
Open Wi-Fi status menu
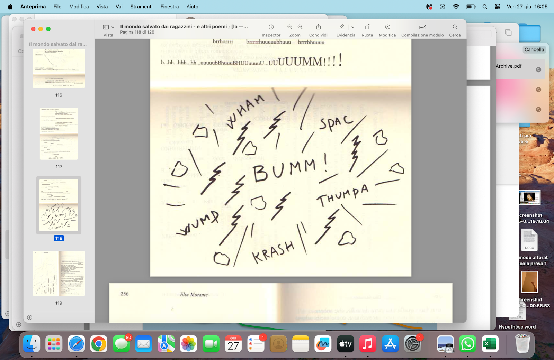[x=456, y=7]
